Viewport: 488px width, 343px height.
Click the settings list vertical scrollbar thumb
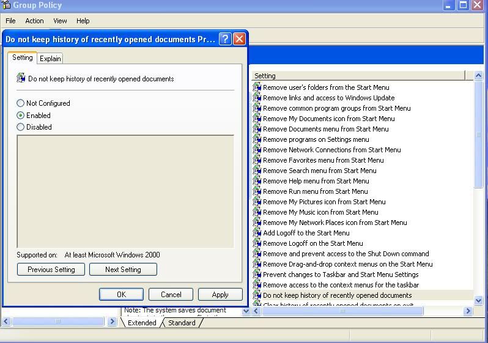point(478,134)
